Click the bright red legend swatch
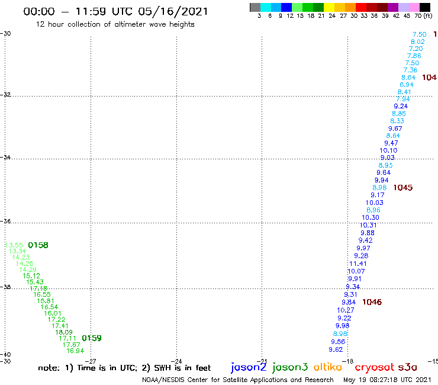Image resolution: width=438 pixels, height=385 pixels. pyautogui.click(x=361, y=7)
